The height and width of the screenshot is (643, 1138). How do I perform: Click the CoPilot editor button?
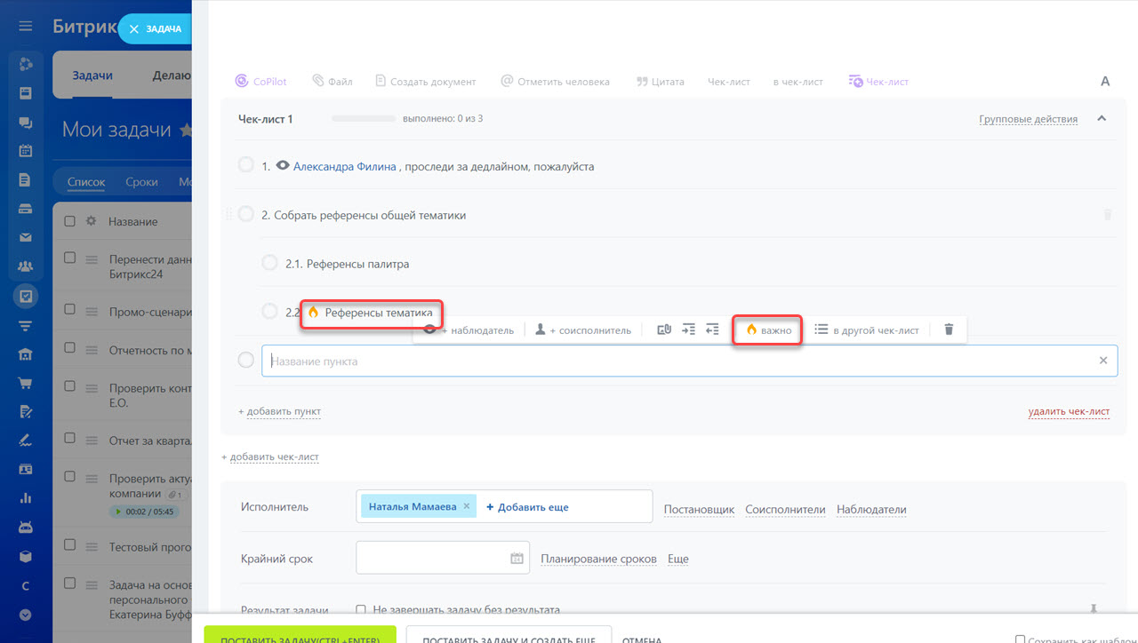click(261, 81)
